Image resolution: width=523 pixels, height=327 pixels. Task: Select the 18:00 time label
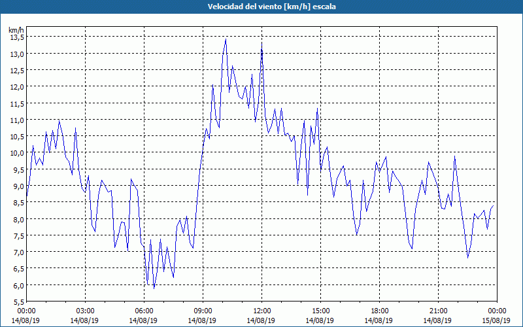380,311
